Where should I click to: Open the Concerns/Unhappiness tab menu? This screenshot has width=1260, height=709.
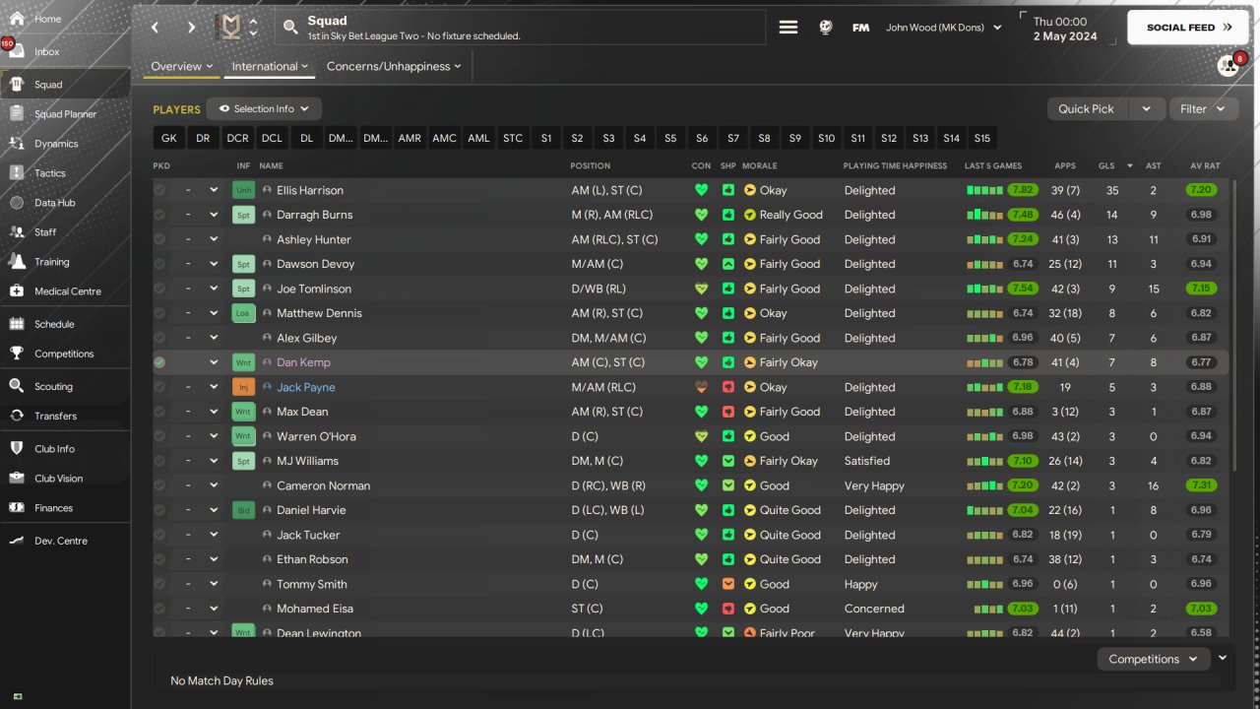394,67
